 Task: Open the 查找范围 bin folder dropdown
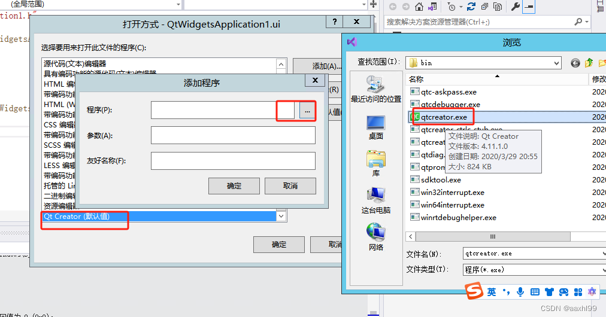point(556,63)
